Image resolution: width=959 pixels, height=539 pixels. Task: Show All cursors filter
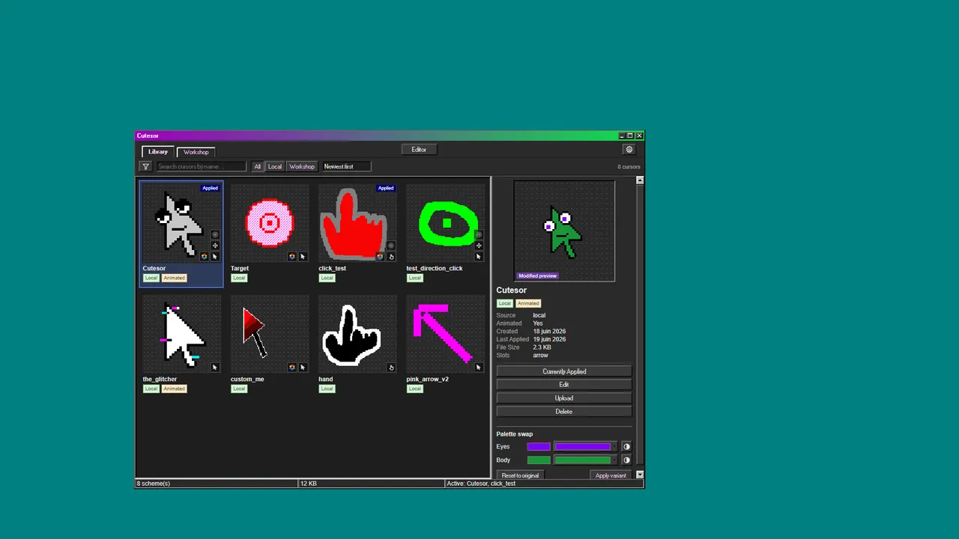click(x=258, y=166)
